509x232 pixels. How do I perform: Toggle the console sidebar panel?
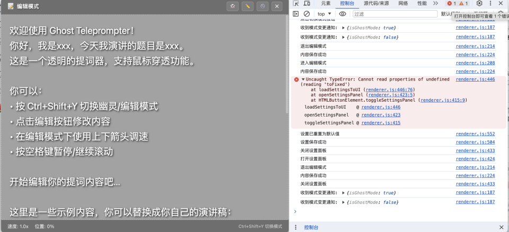tap(296, 14)
